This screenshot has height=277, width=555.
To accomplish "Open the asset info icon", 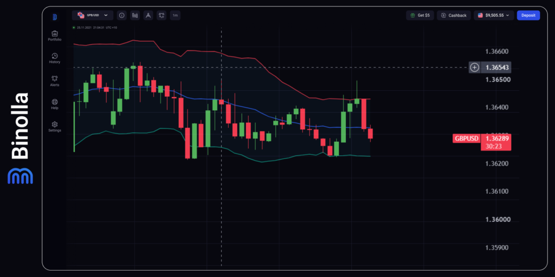I will (x=122, y=15).
